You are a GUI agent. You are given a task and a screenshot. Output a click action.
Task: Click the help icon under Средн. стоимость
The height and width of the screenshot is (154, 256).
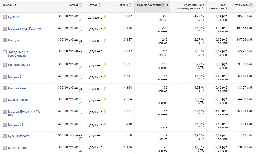click(x=226, y=8)
